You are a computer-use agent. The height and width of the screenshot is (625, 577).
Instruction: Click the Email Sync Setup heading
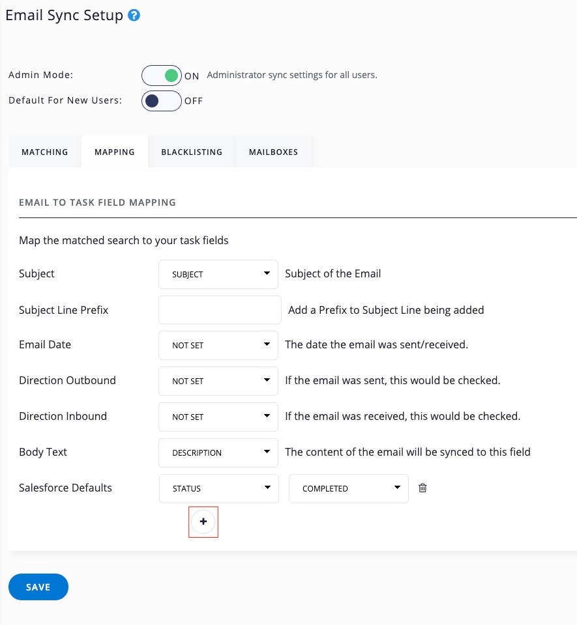pos(65,16)
